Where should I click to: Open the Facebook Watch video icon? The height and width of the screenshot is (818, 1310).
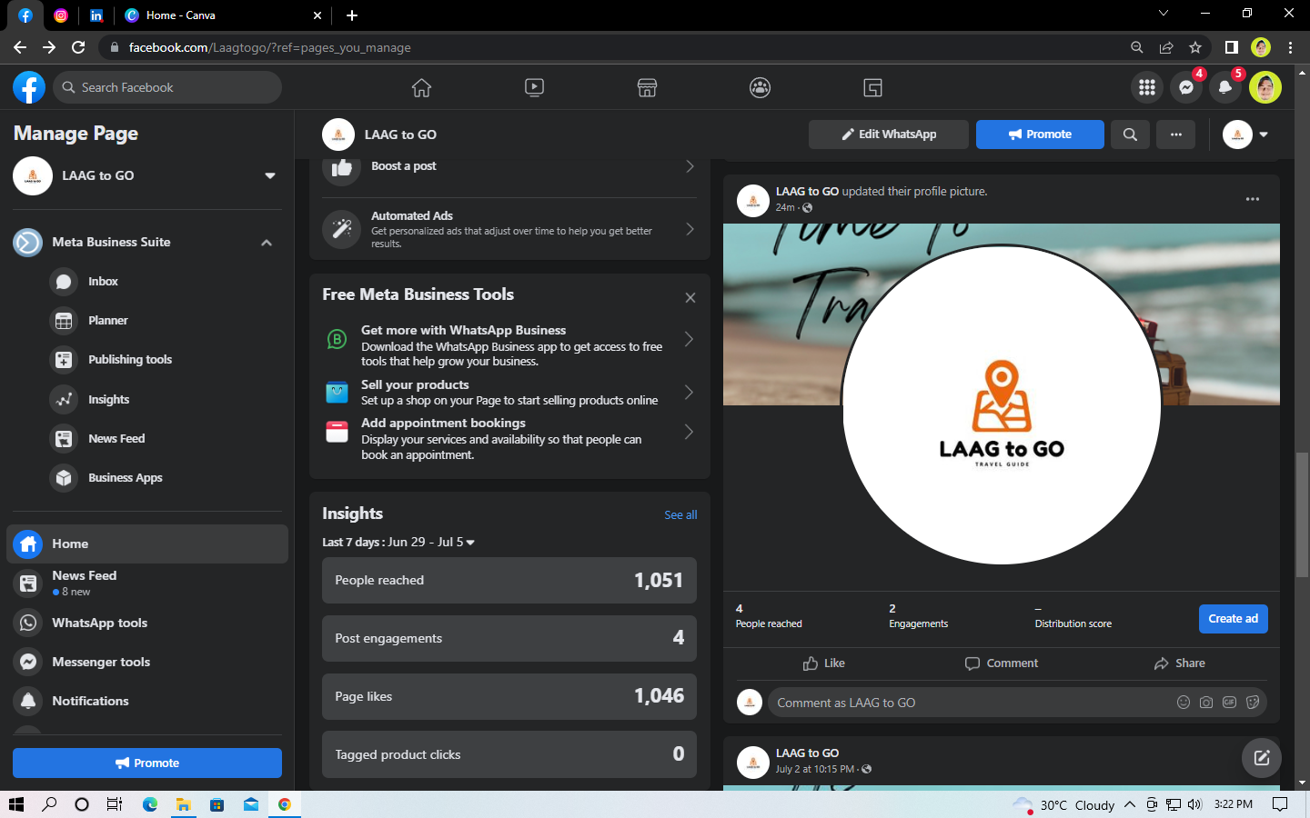tap(534, 87)
